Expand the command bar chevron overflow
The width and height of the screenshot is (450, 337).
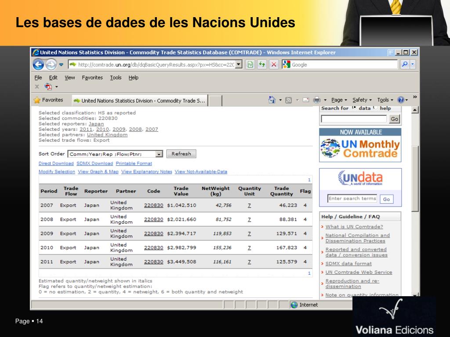coord(415,97)
